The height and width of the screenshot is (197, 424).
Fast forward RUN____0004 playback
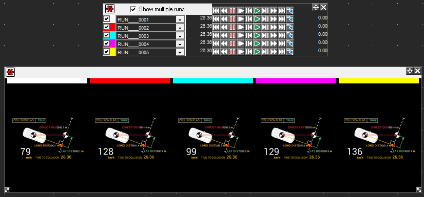click(x=274, y=43)
